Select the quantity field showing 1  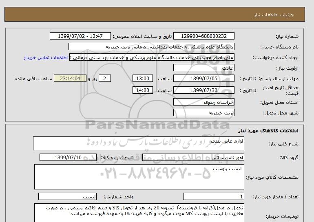coord(213,197)
